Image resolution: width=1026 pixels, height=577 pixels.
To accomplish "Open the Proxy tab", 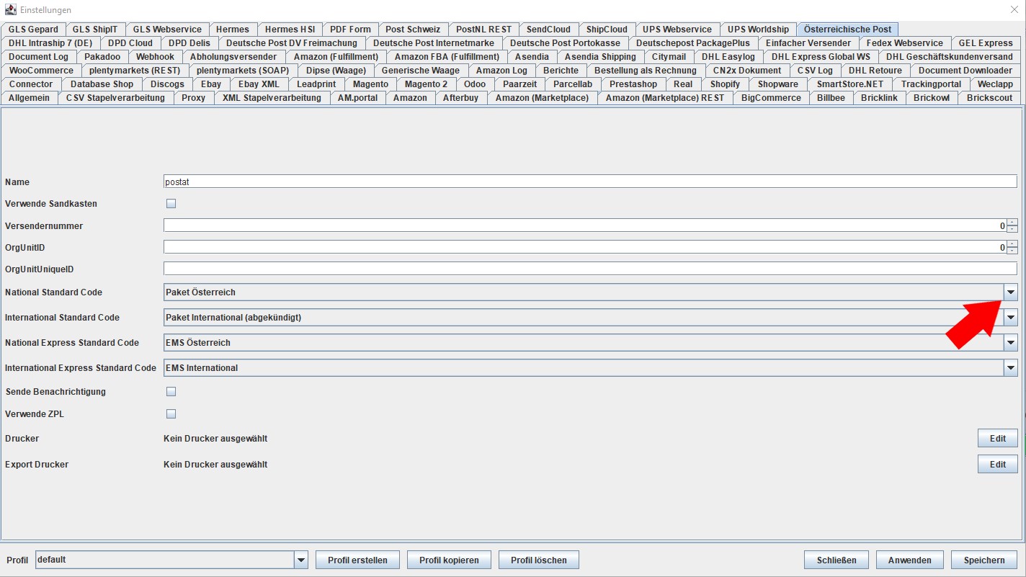I will pyautogui.click(x=194, y=98).
